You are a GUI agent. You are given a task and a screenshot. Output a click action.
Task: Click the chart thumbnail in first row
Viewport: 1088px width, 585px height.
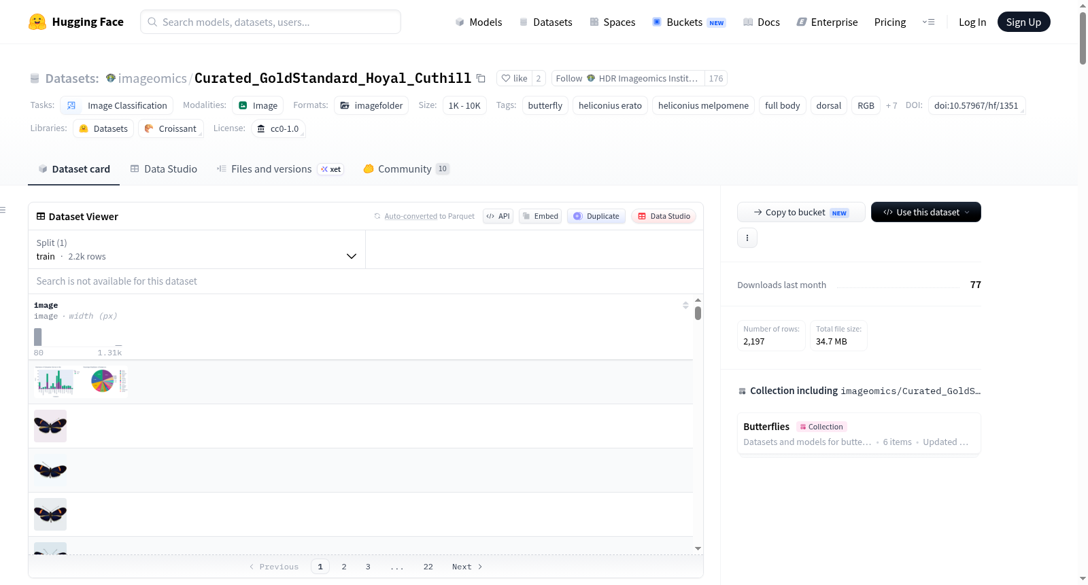(81, 381)
